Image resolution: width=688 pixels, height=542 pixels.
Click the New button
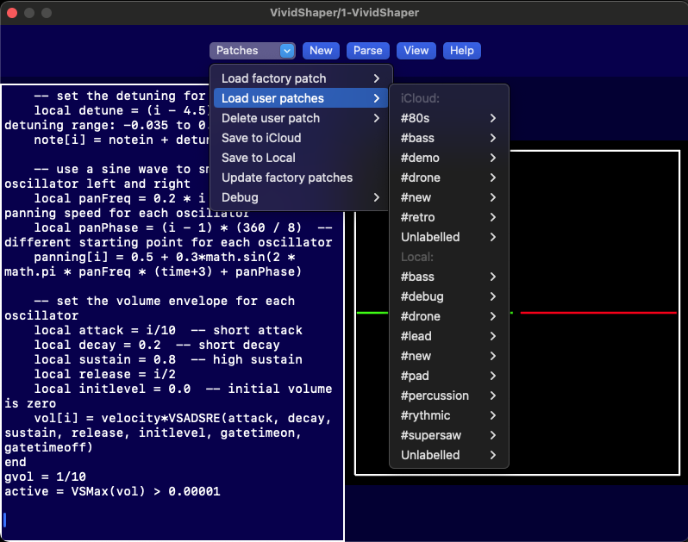[x=321, y=51]
